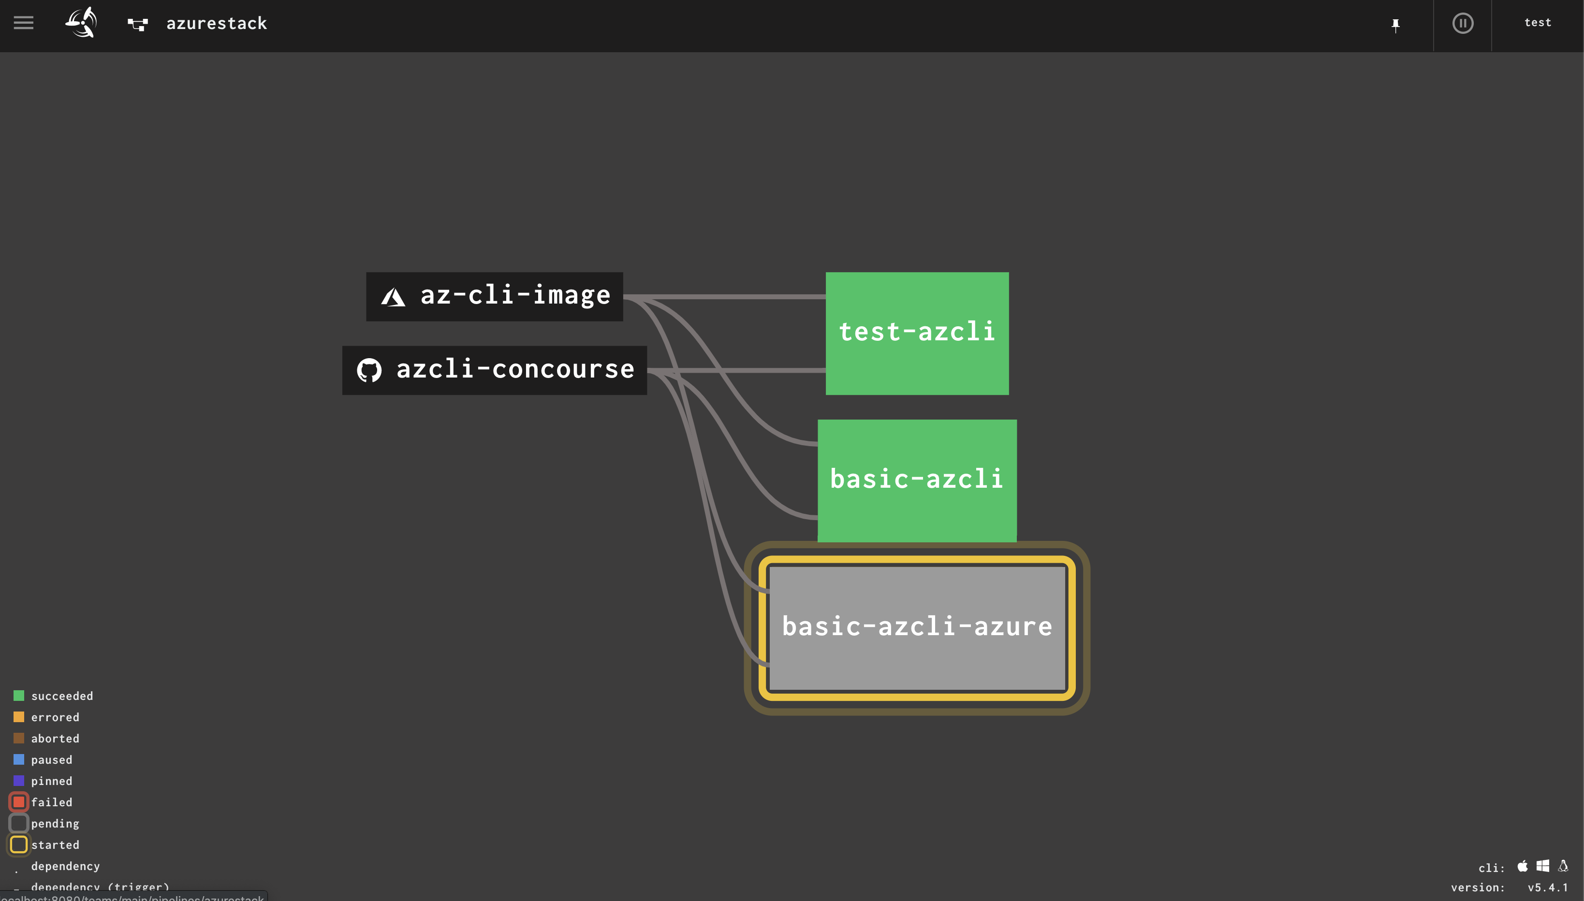The width and height of the screenshot is (1584, 901).
Task: Click the azcli-concourse GitHub icon
Action: tap(369, 370)
